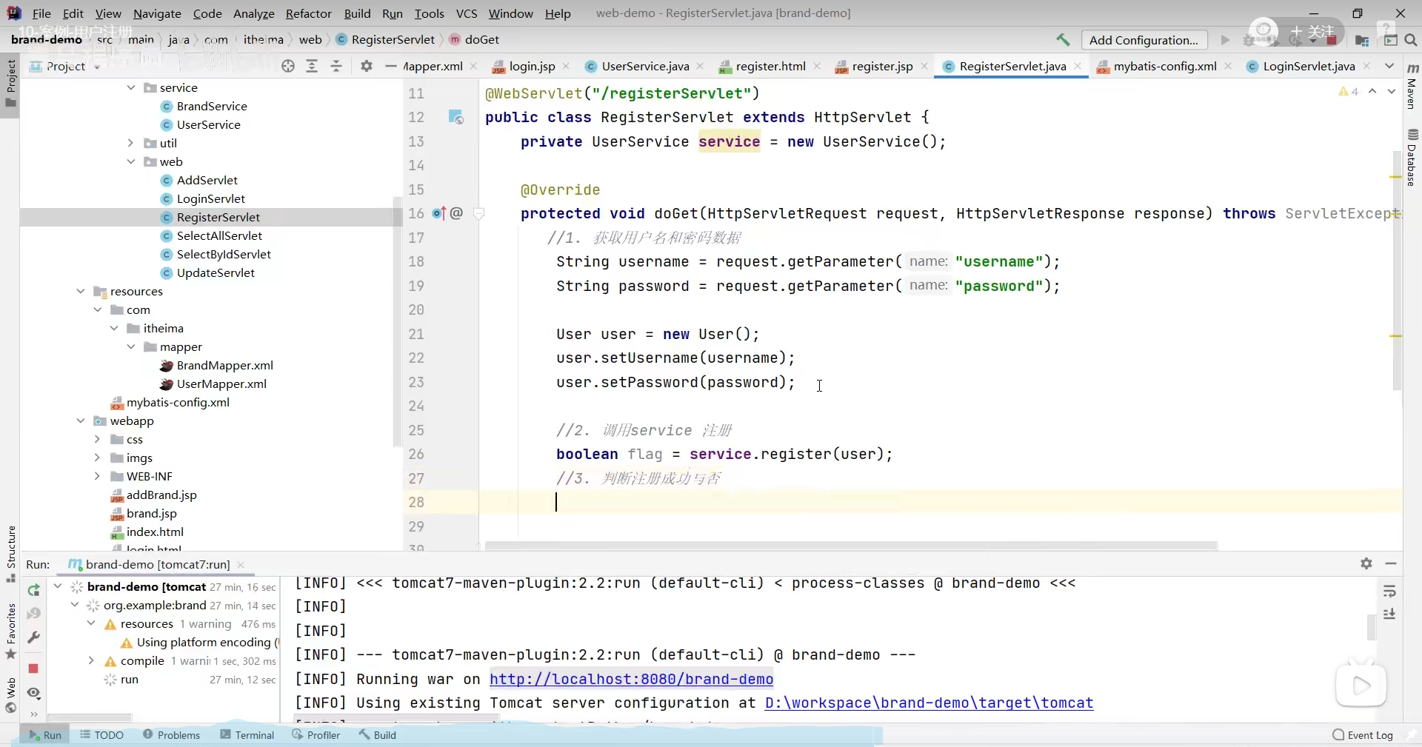This screenshot has height=747, width=1422.
Task: Select LoginServlet in project tree
Action: coord(210,198)
